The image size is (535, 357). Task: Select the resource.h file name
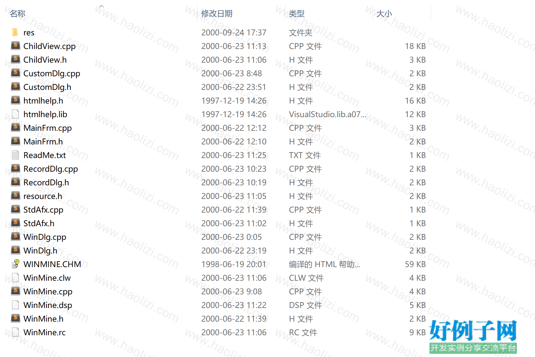pos(43,196)
